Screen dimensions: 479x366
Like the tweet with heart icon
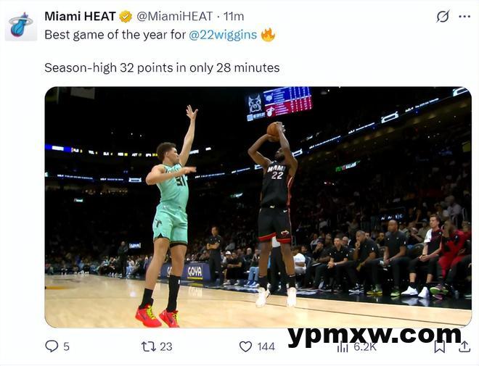tap(245, 346)
